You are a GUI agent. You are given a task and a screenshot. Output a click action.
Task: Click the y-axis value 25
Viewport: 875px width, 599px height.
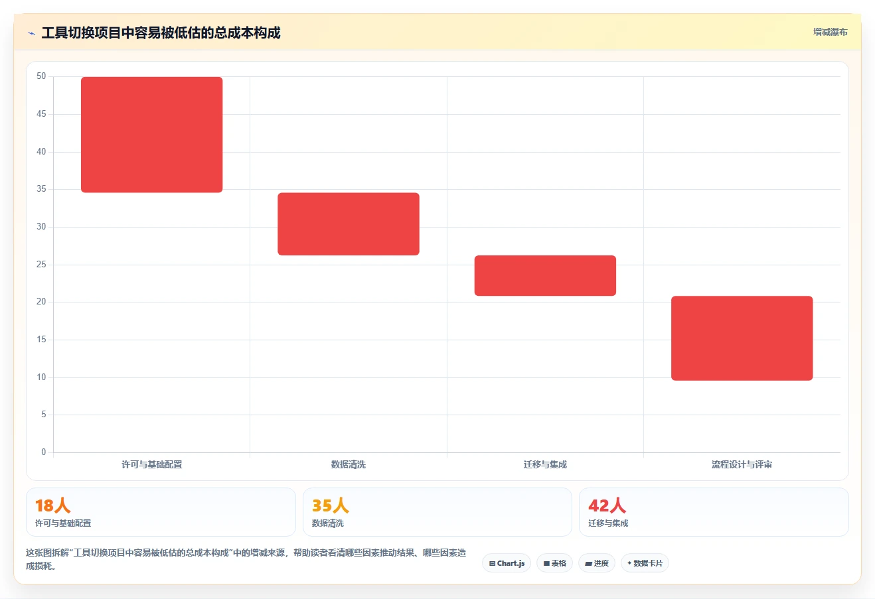(41, 265)
